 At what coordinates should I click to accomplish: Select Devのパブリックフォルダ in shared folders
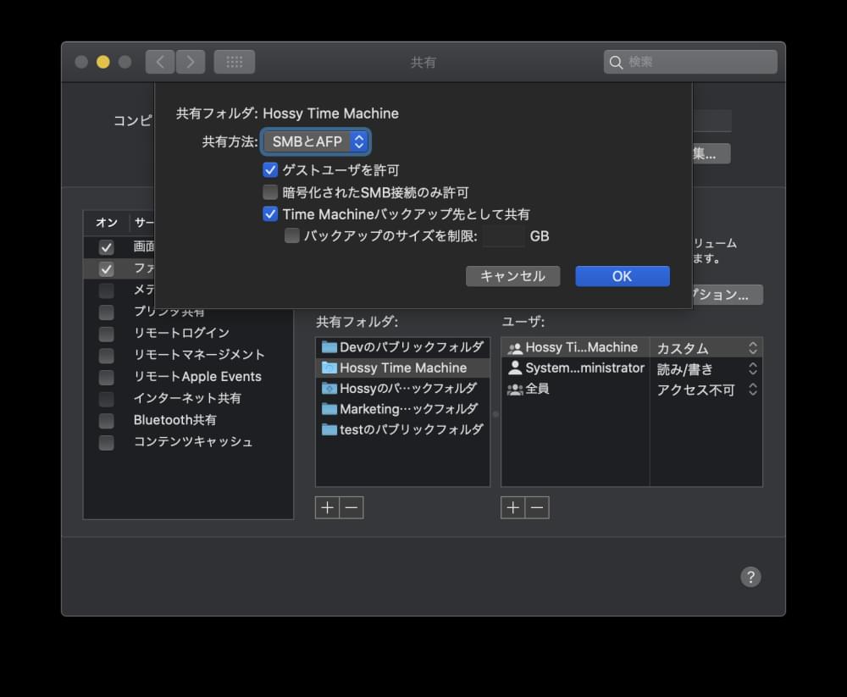(x=403, y=347)
